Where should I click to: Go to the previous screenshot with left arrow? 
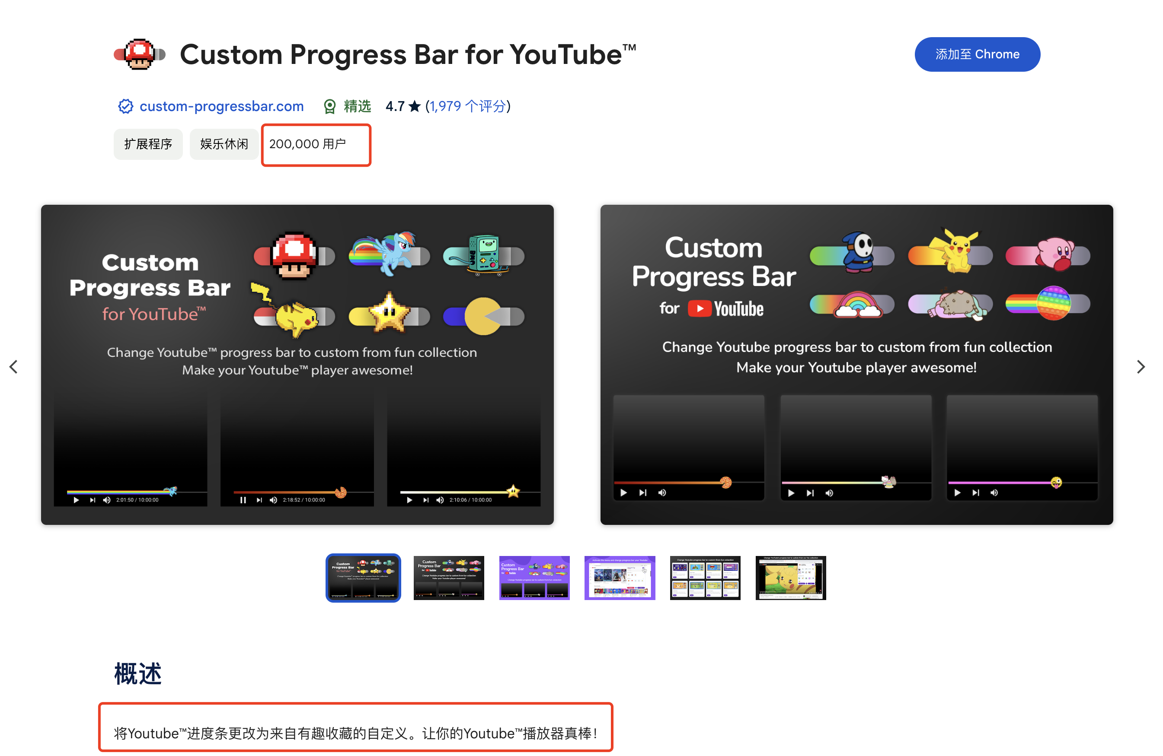pyautogui.click(x=14, y=366)
